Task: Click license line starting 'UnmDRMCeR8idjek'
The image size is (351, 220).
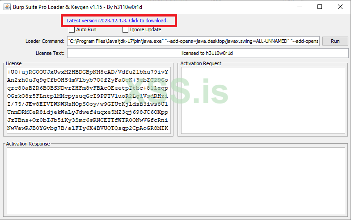Action: pos(88,112)
